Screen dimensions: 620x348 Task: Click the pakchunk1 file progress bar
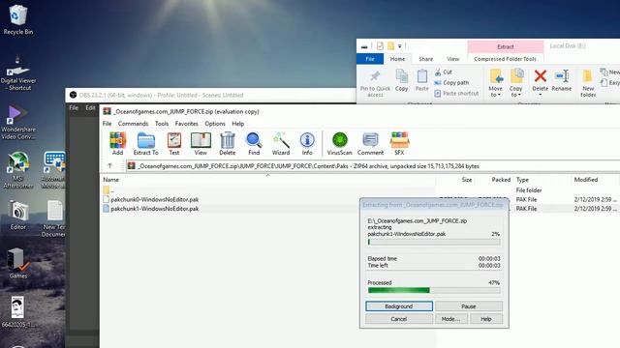point(434,242)
